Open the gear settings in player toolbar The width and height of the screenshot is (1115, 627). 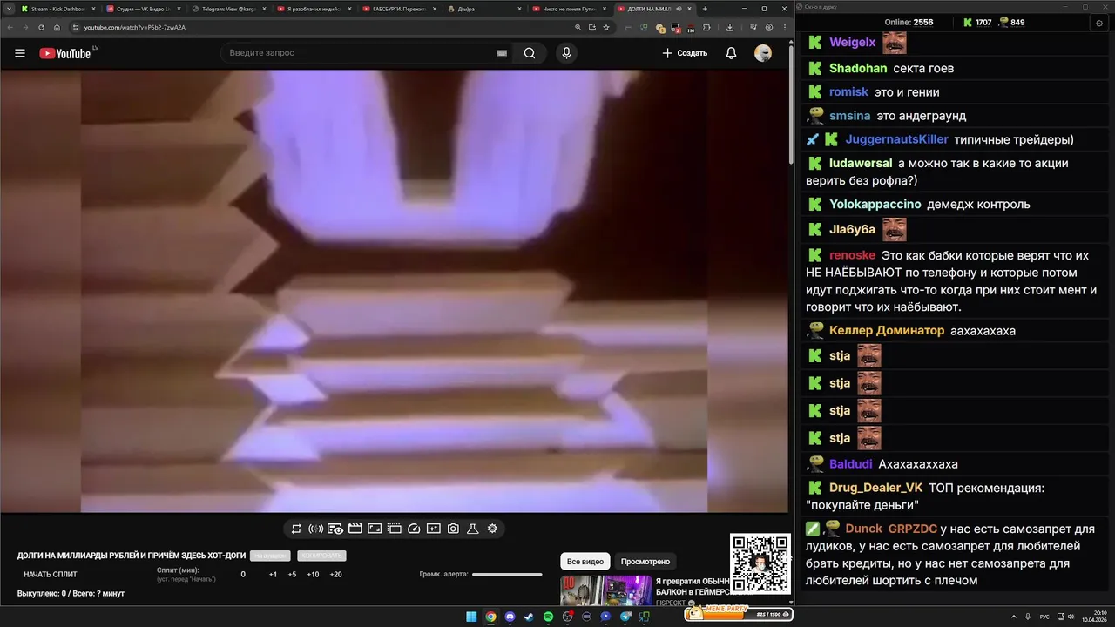coord(492,529)
